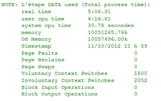This screenshot has width=161, height=101.
Task: Click the real time value 5:06.31
Action: pos(99,11)
